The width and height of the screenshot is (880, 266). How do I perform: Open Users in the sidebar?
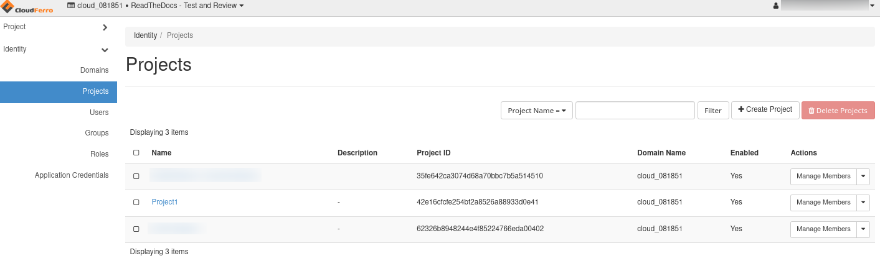pyautogui.click(x=99, y=112)
